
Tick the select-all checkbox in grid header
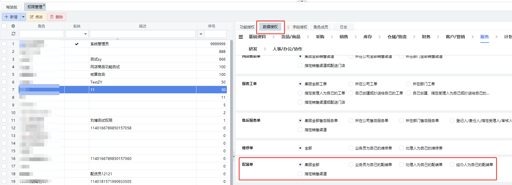point(4,26)
